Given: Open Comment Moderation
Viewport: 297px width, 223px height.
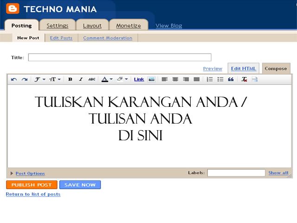Looking at the screenshot, I should click(x=108, y=38).
